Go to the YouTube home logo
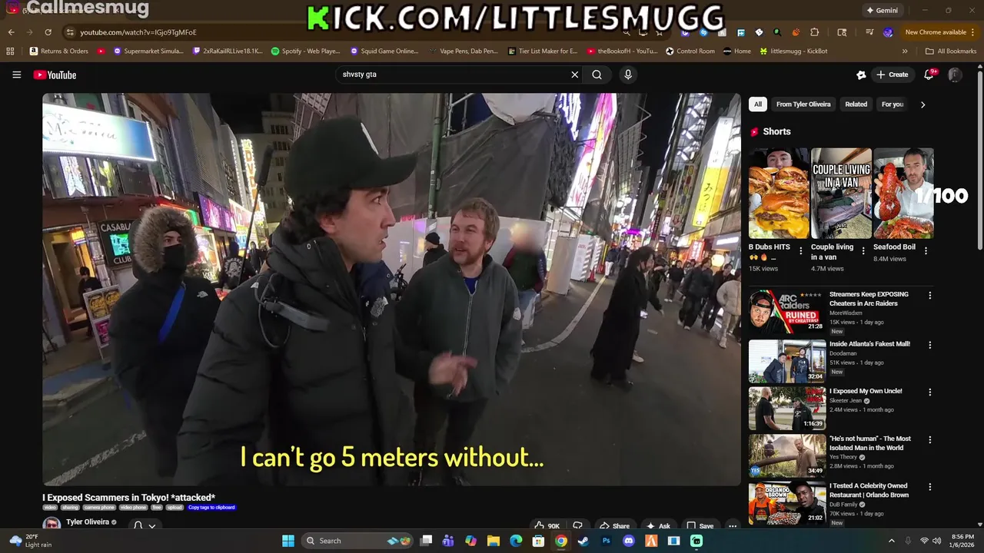Screen dimensions: 984x553 click(55, 75)
